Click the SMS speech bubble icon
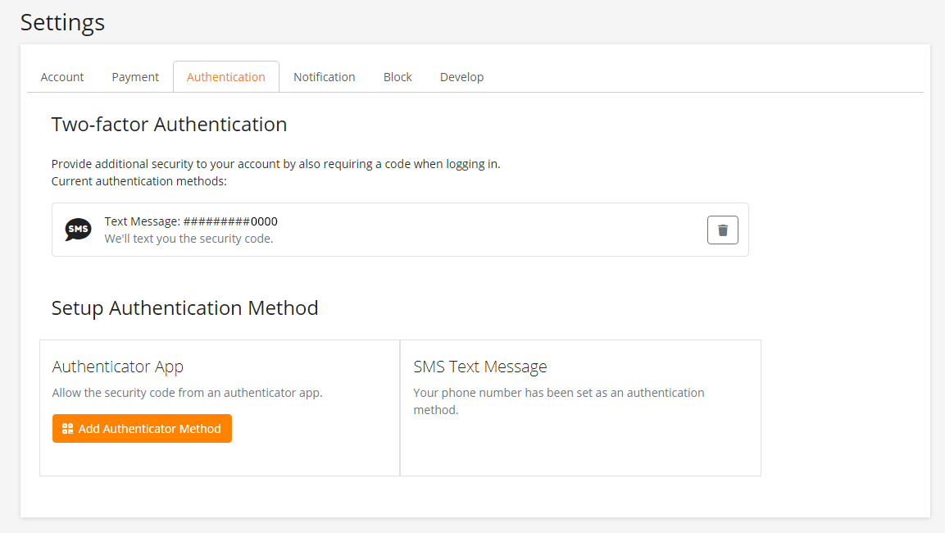The height and width of the screenshot is (533, 945). tap(79, 229)
